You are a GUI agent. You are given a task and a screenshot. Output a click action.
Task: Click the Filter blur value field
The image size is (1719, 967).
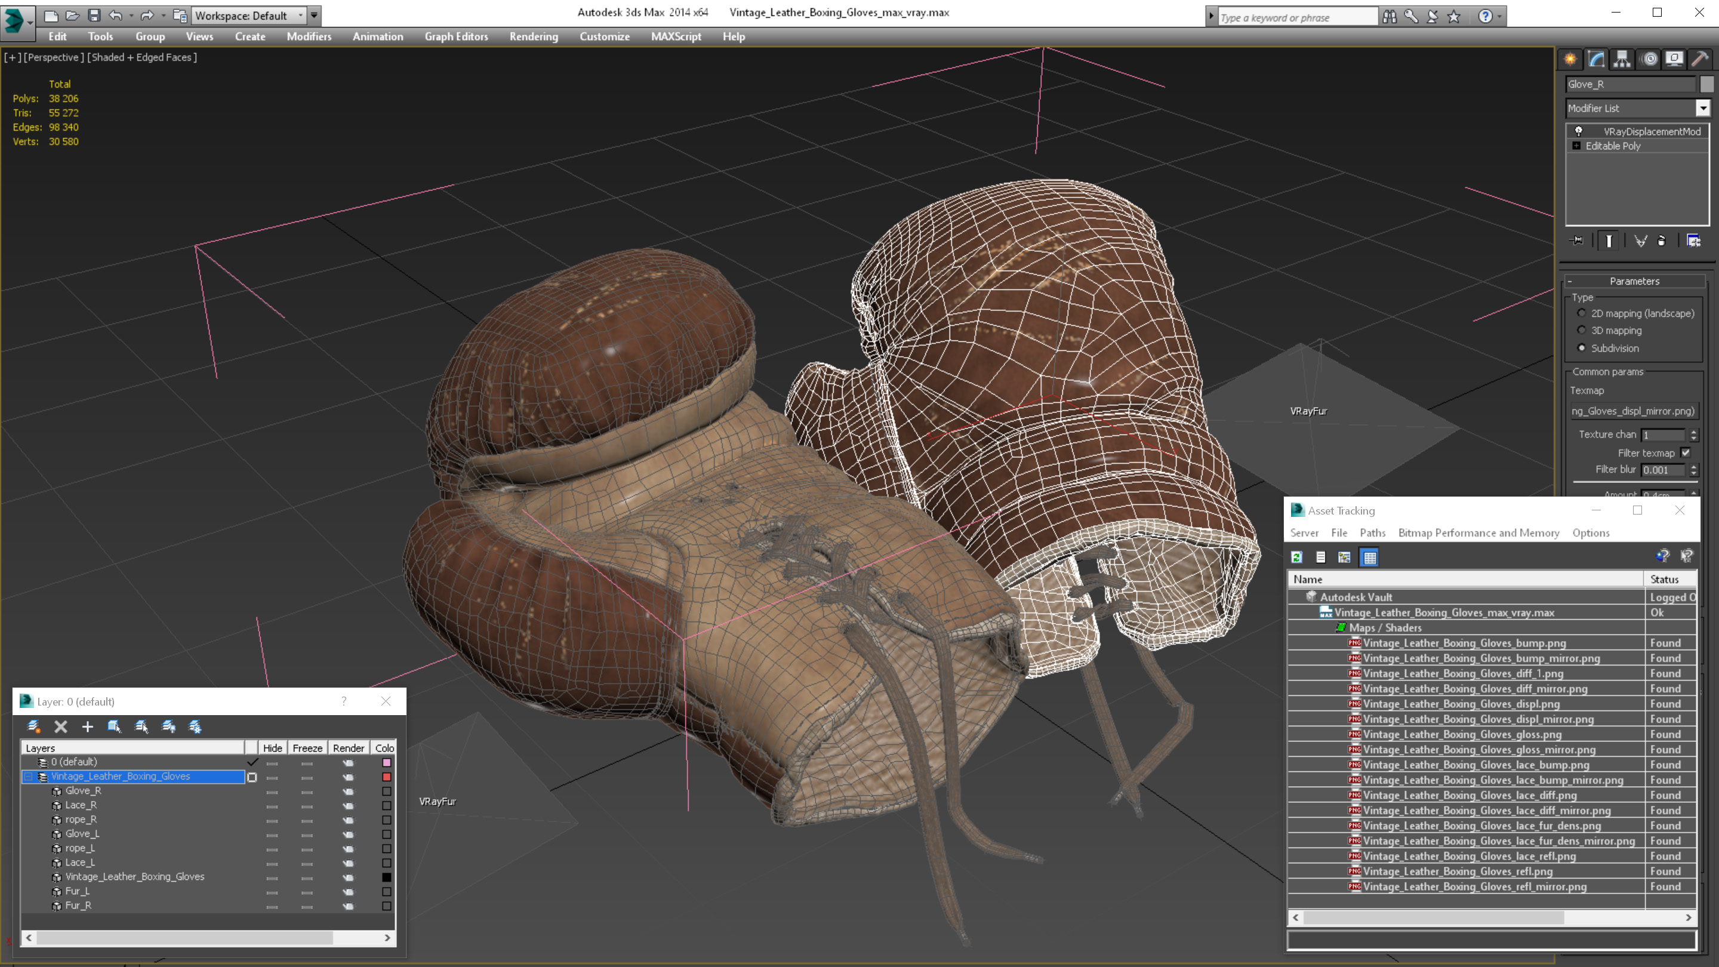pyautogui.click(x=1663, y=470)
